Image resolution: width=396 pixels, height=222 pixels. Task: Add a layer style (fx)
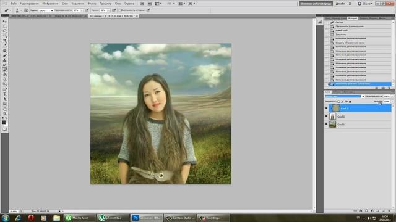tap(361, 211)
